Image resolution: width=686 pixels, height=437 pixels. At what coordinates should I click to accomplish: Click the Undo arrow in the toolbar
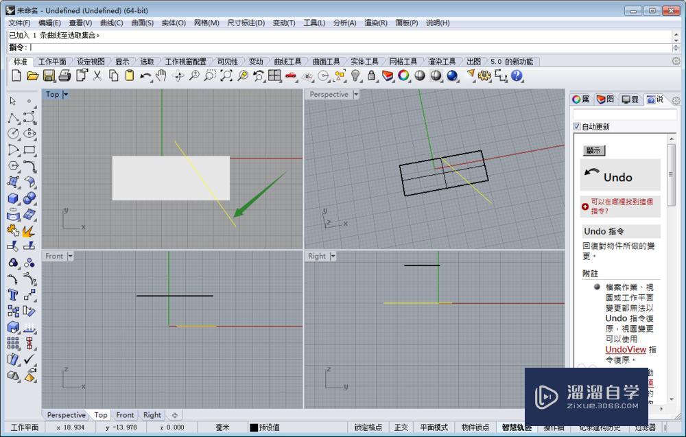click(145, 76)
